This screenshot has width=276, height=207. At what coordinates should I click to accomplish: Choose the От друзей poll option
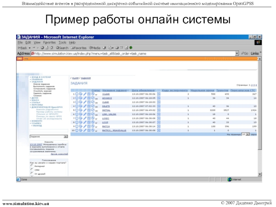[x=32, y=174]
